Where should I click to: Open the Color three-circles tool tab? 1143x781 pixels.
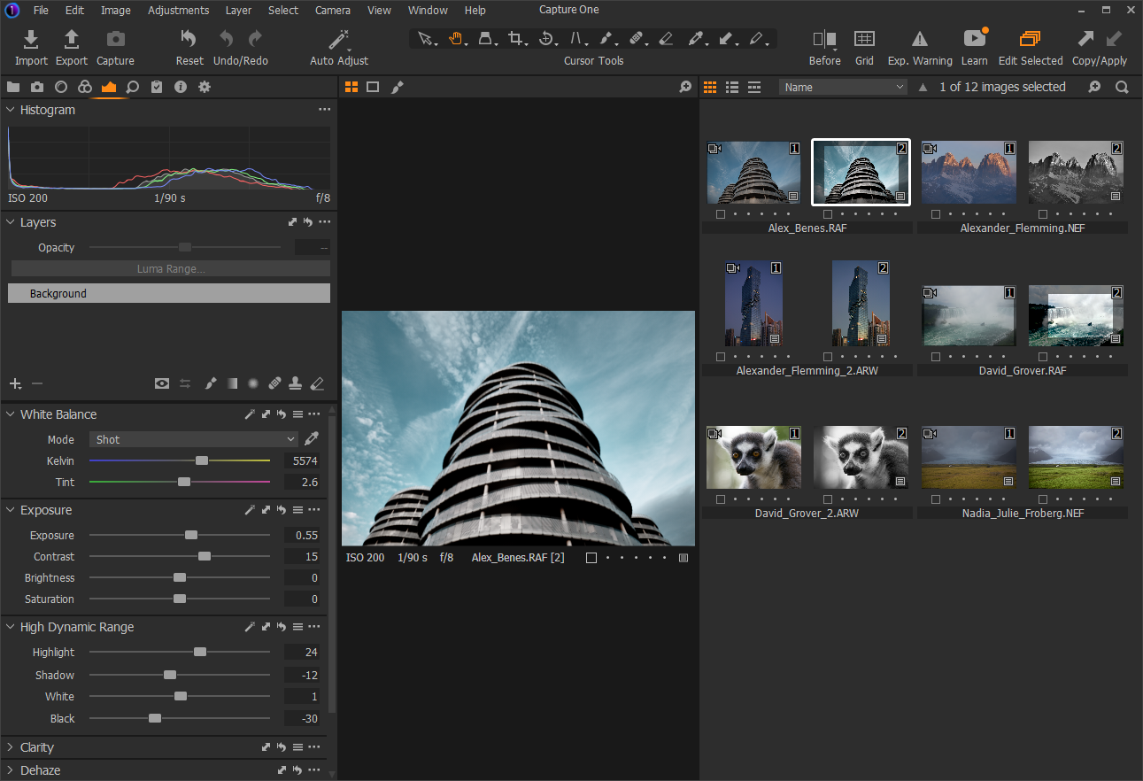85,87
